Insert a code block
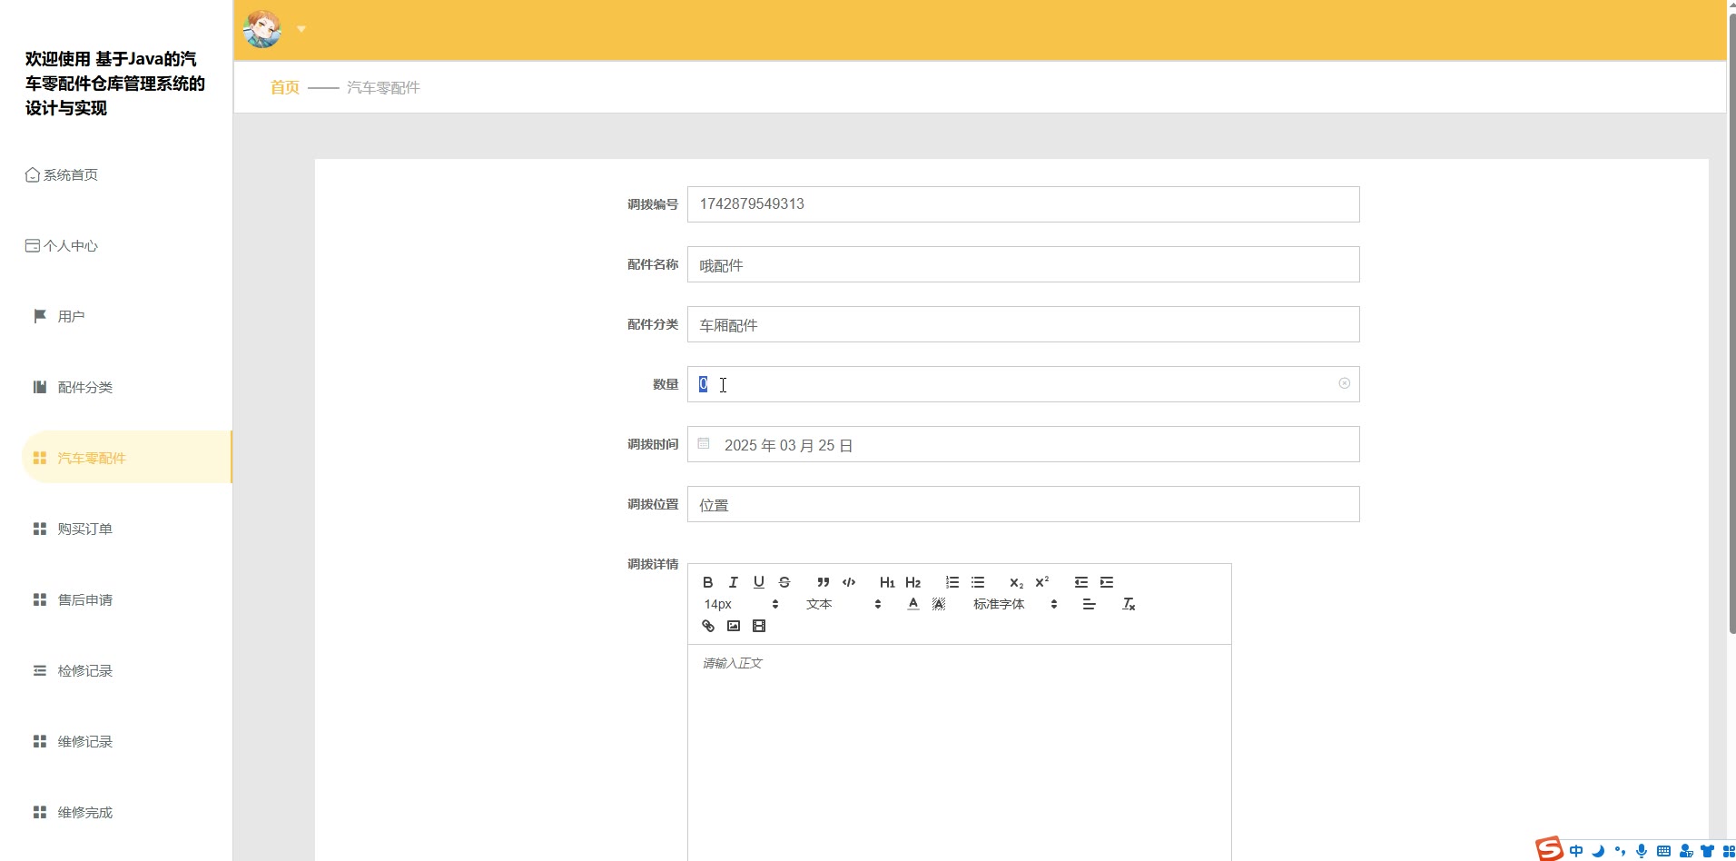This screenshot has width=1736, height=861. (849, 582)
